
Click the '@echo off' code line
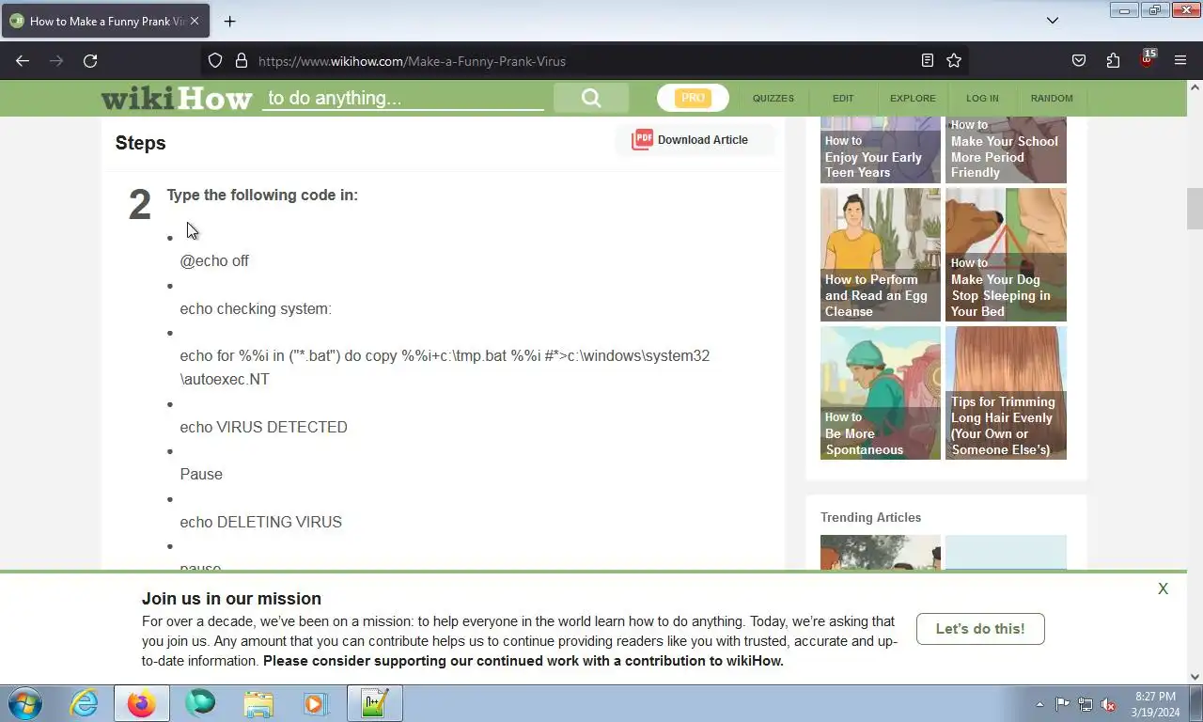point(214,261)
